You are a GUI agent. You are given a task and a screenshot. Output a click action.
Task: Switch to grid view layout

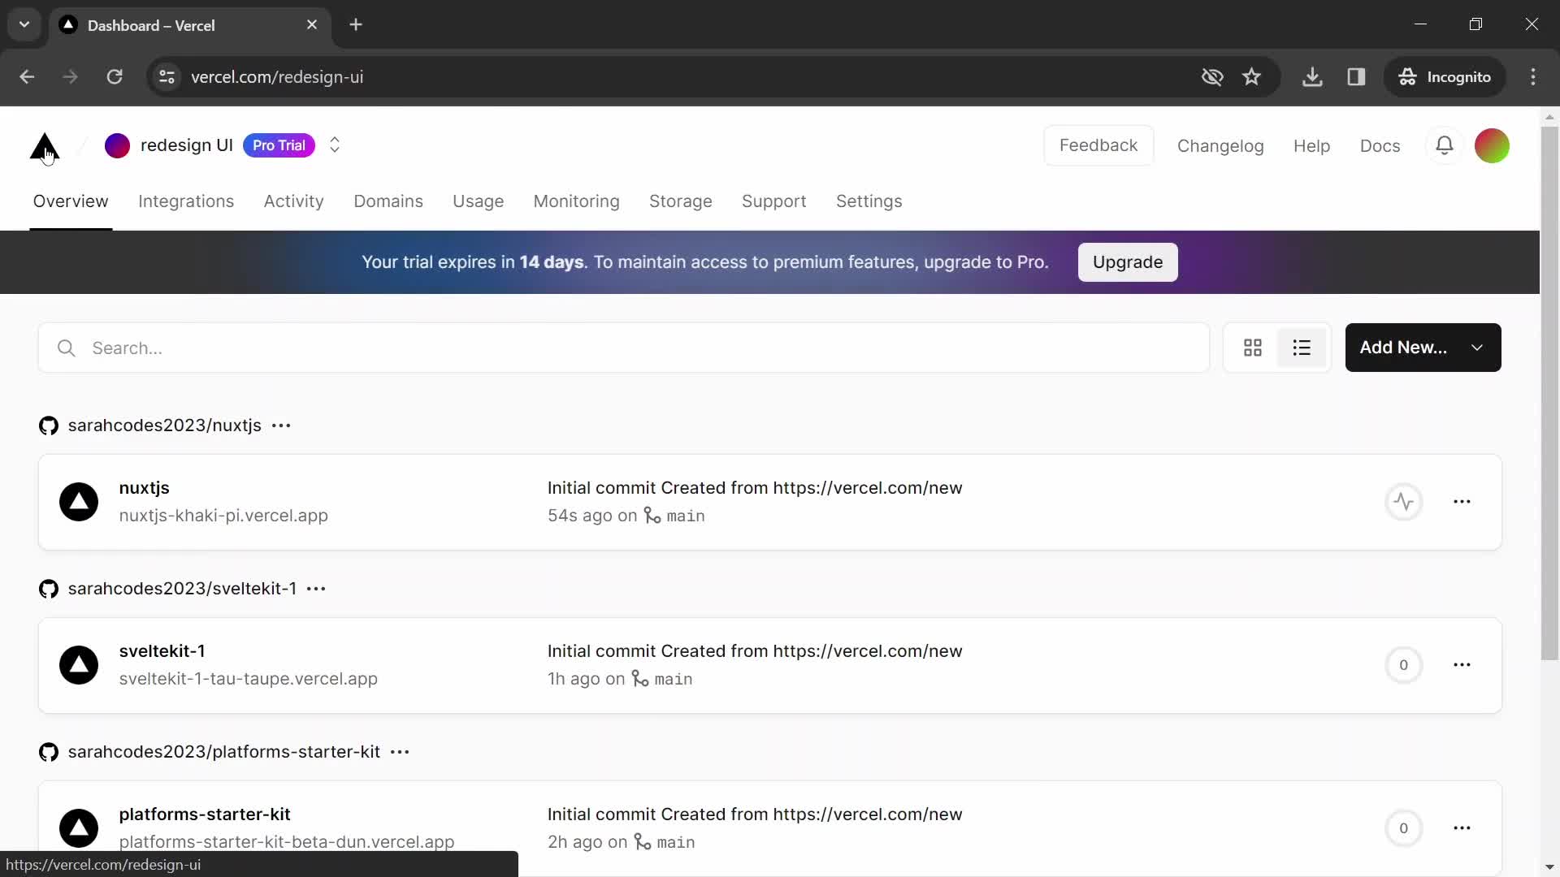[x=1253, y=348]
